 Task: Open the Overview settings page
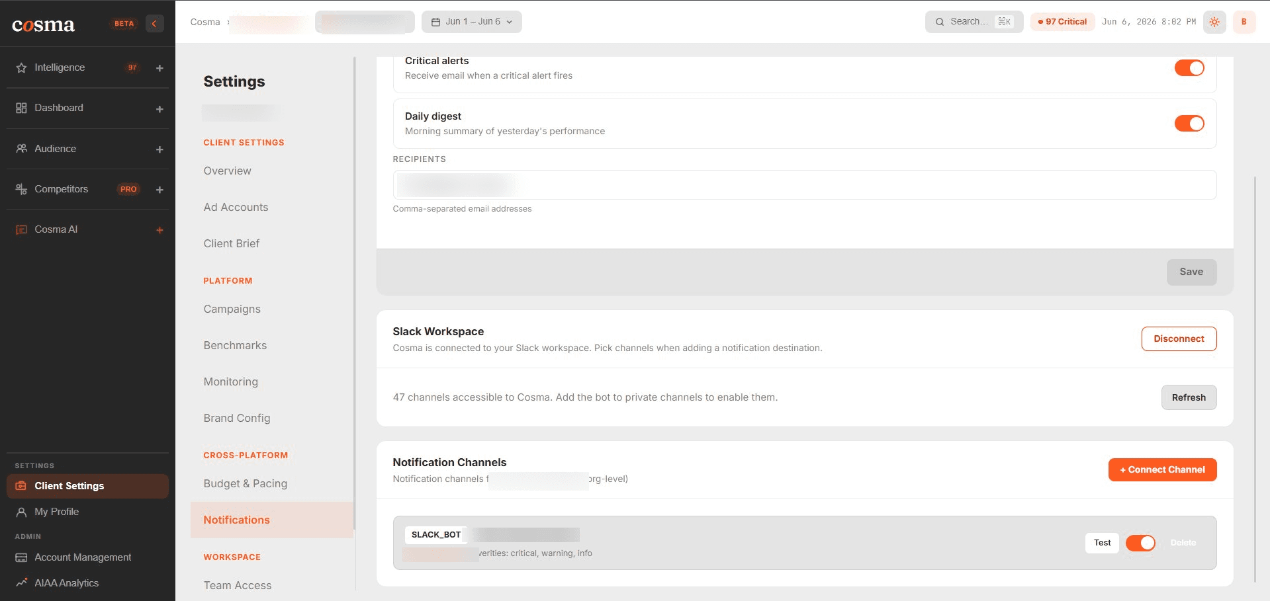coord(227,171)
